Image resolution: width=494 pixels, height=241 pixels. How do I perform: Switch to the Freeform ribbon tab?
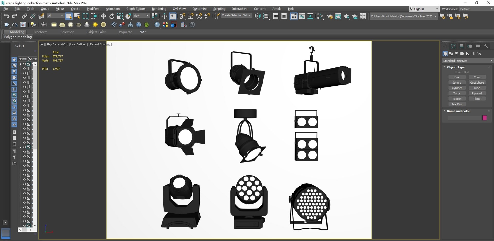coord(40,32)
